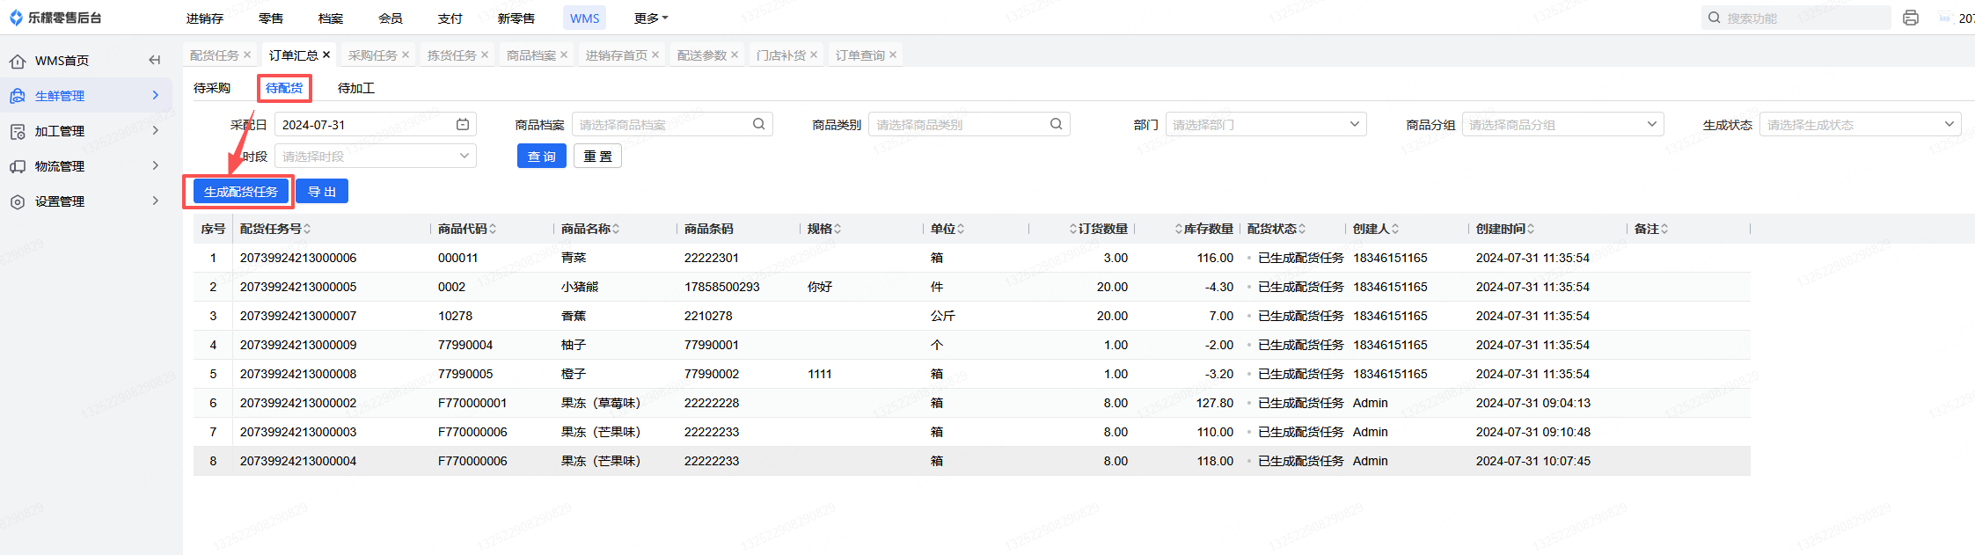This screenshot has width=1975, height=555.
Task: Expand 加工管理 sidebar menu
Action: tap(86, 130)
